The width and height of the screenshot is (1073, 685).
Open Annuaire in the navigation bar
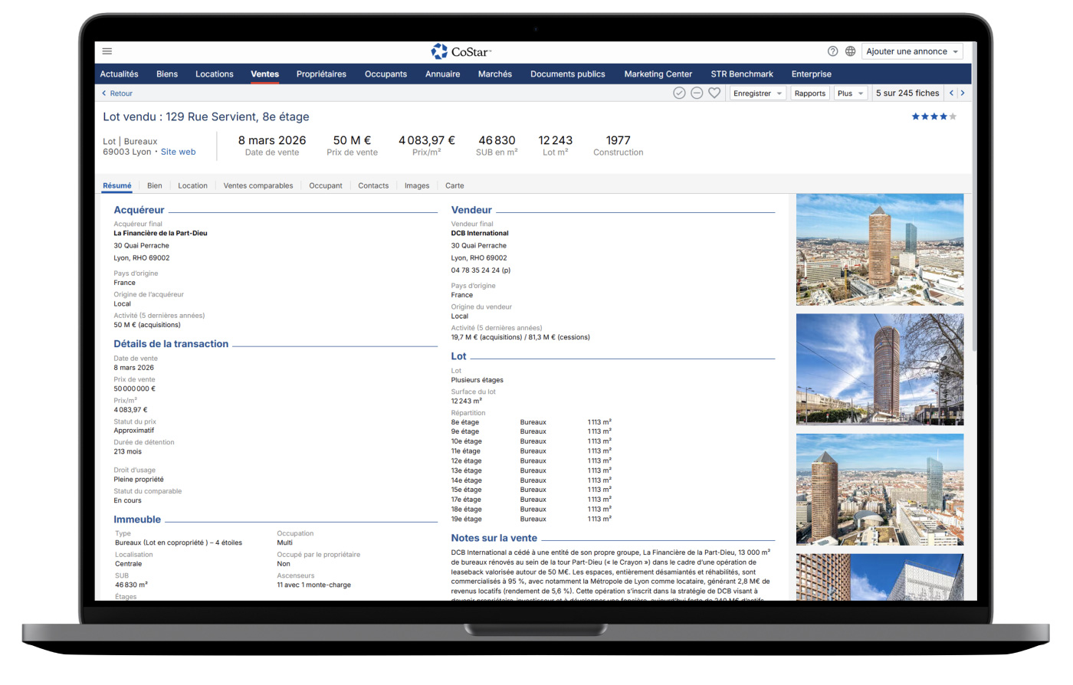click(443, 74)
